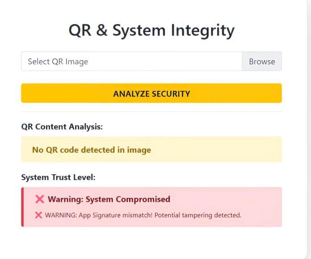Click the red X icon beside System Compromised
Screen dimensions: 311x259
coord(39,199)
